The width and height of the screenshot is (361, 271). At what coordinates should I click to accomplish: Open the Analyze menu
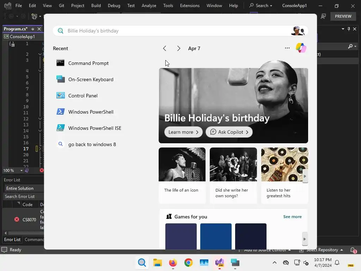click(x=149, y=6)
